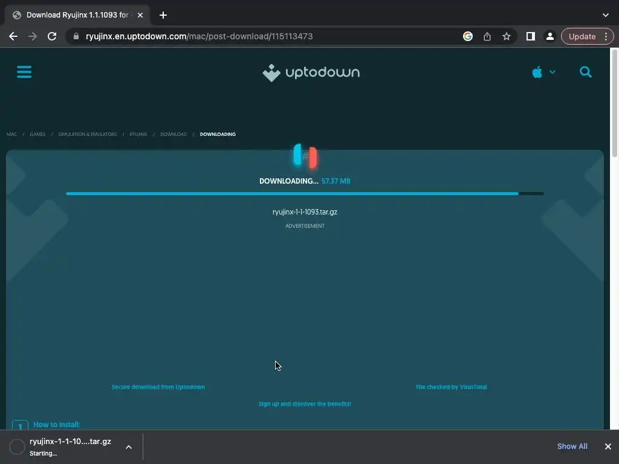Screen dimensions: 619x464
Task: Click the How to install heading
Action: [56, 425]
